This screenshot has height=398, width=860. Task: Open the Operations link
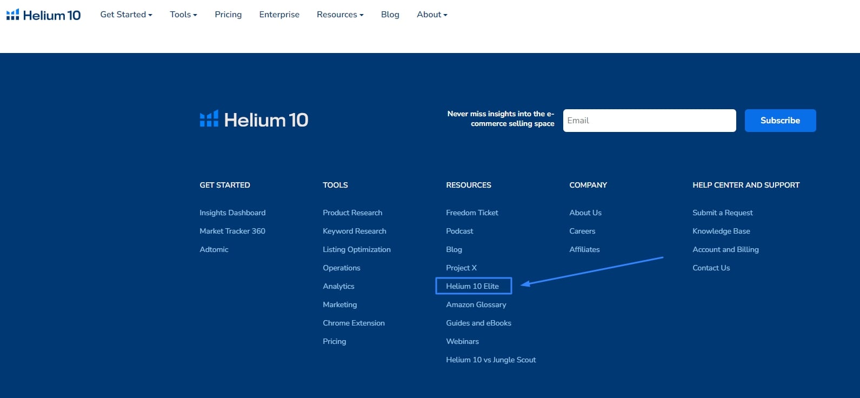pos(342,268)
